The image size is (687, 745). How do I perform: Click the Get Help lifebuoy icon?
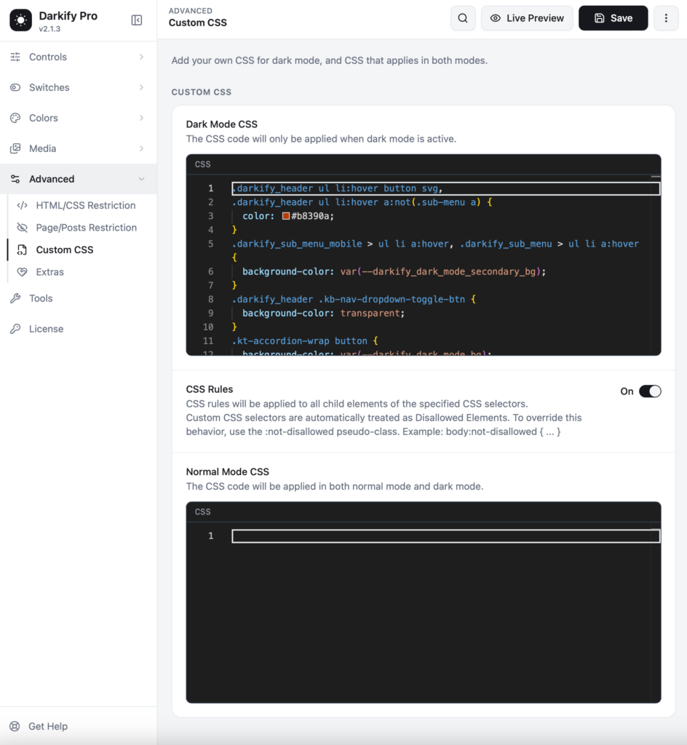(15, 726)
